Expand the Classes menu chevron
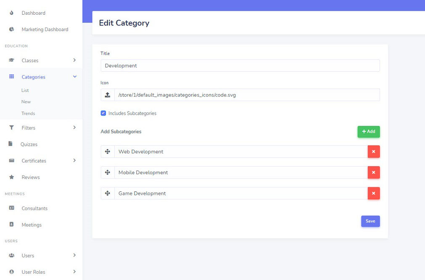 tap(74, 60)
